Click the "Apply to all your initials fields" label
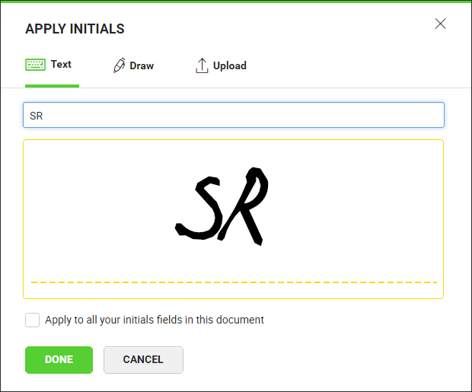The image size is (472, 392). [x=155, y=320]
